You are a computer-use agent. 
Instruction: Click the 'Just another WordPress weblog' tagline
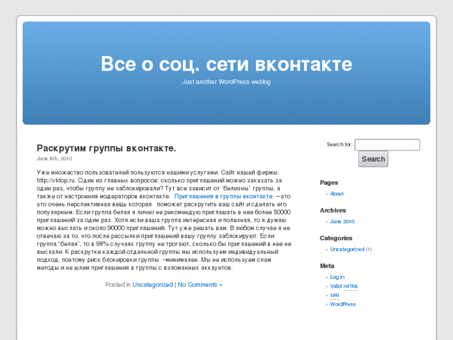click(x=226, y=82)
